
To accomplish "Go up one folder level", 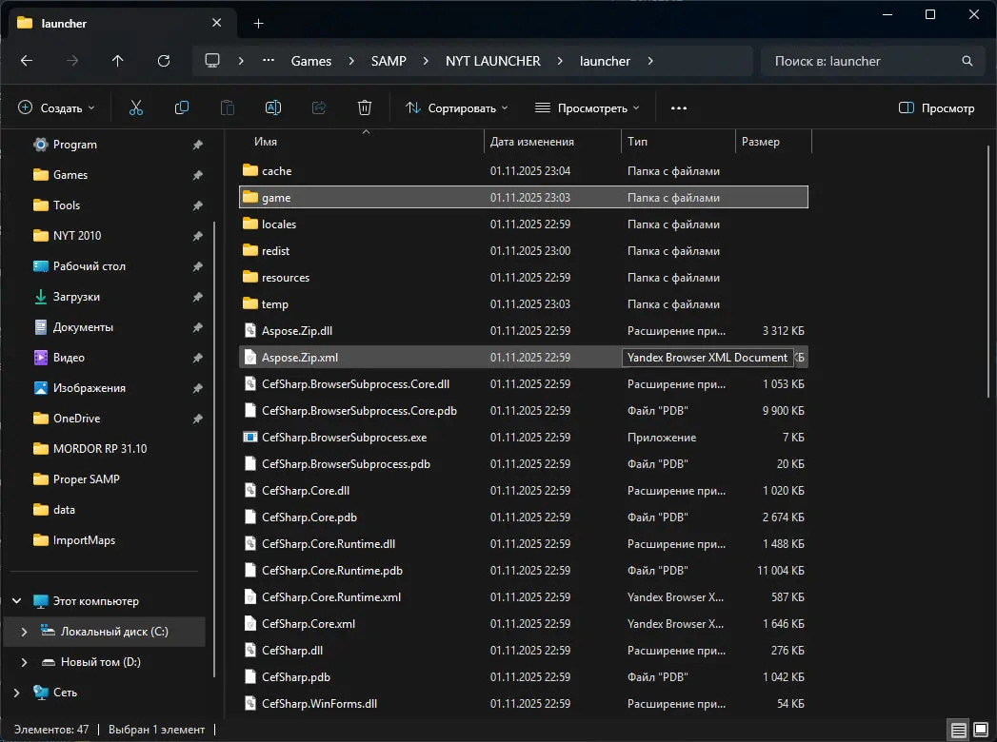I will (118, 61).
